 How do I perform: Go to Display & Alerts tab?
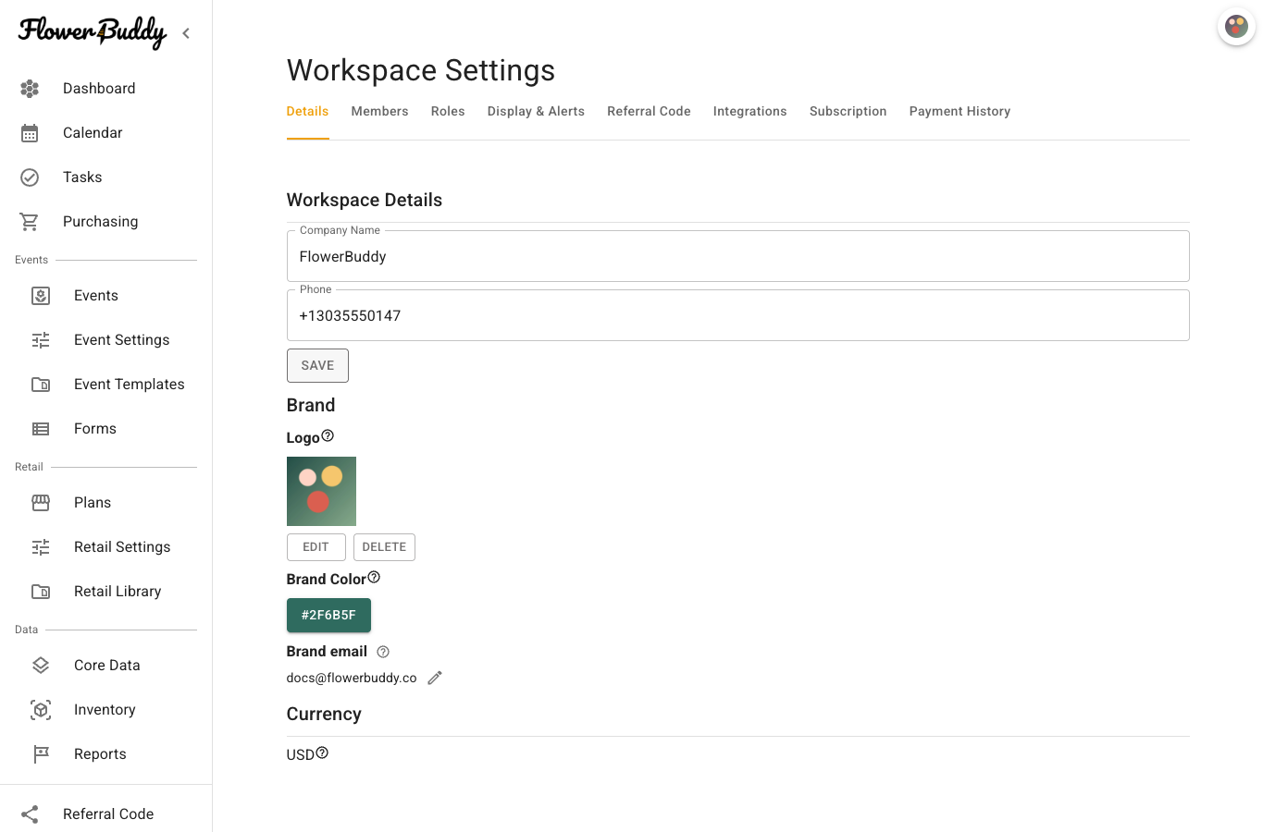click(536, 111)
